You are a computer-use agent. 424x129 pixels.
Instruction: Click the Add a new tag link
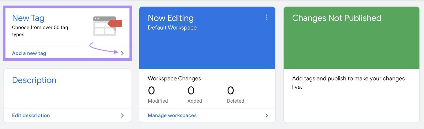tap(29, 53)
